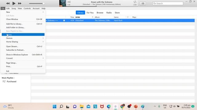Image resolution: width=197 pixels, height=110 pixels.
Task: Switch to the Browse tab
Action: [100, 13]
